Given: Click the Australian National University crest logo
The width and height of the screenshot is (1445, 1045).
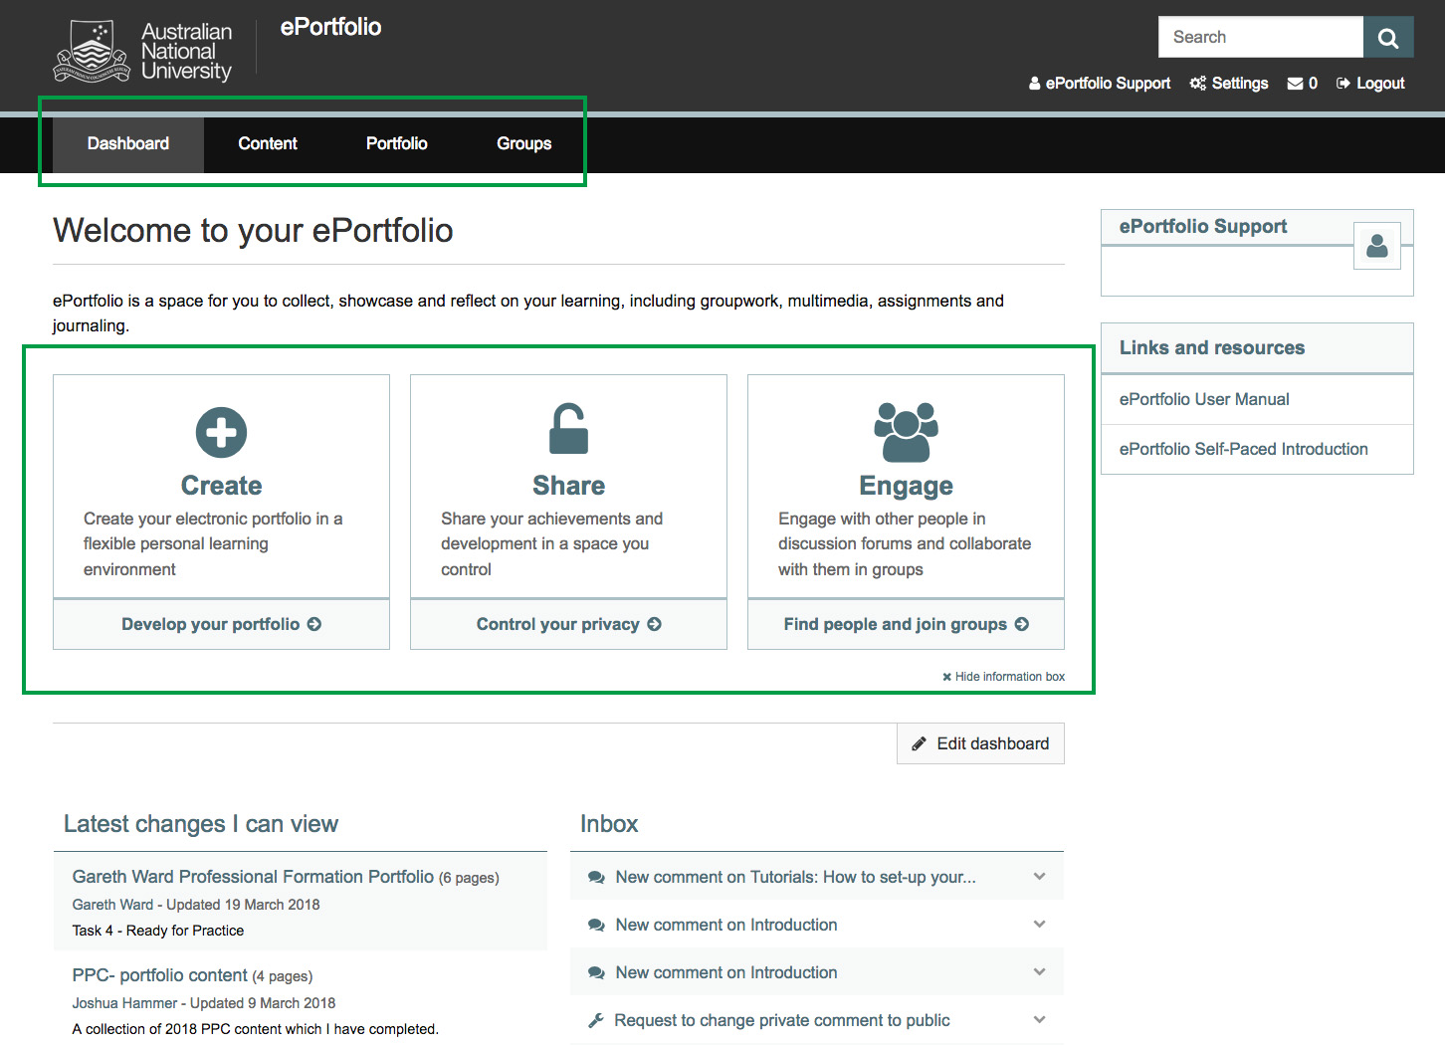Looking at the screenshot, I should click(92, 51).
